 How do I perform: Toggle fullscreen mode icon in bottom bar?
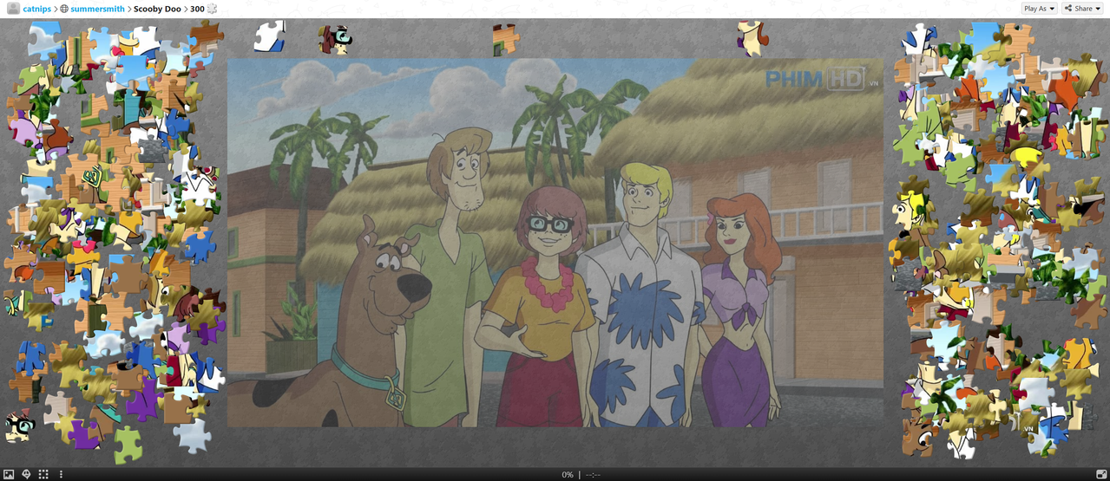[x=1101, y=474]
